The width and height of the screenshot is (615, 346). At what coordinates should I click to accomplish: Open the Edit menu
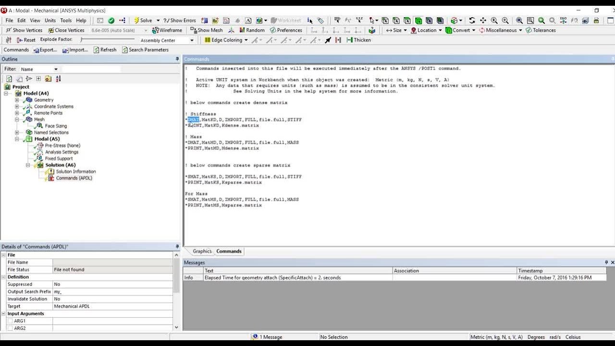click(x=22, y=20)
